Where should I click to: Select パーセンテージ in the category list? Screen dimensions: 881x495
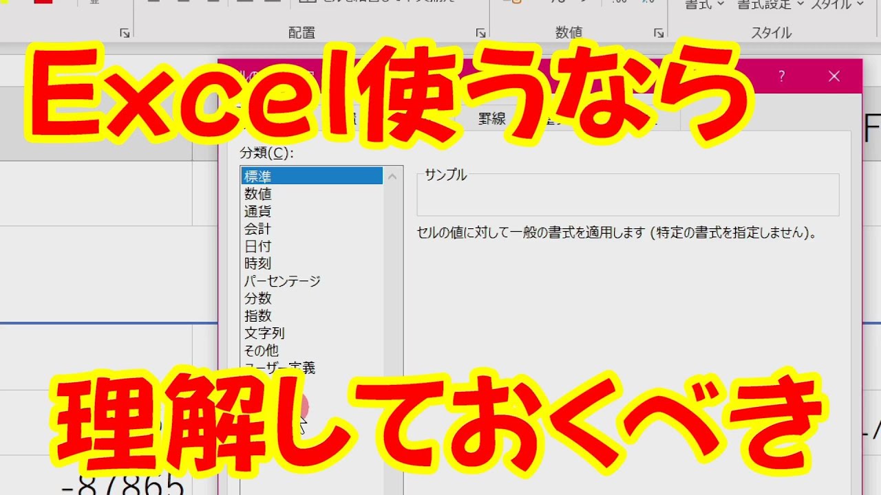point(312,280)
